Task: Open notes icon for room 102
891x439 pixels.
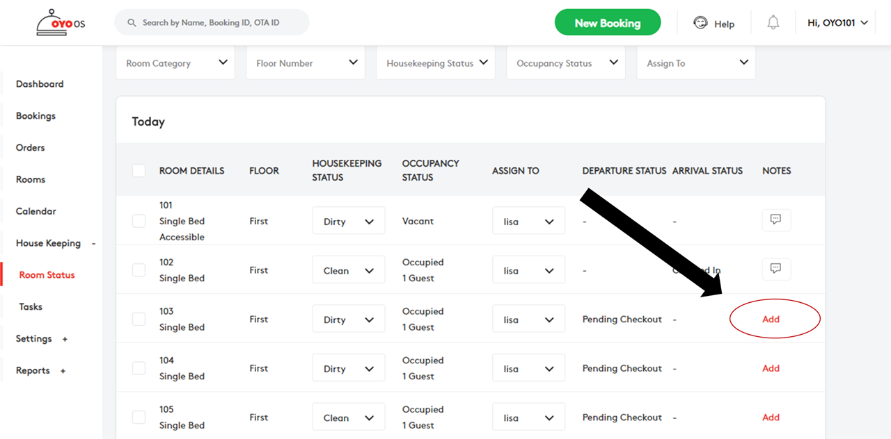Action: coord(776,269)
